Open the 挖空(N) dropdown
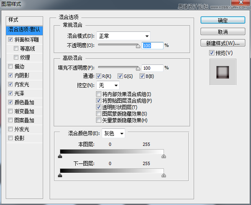The width and height of the screenshot is (251, 205). click(108, 85)
